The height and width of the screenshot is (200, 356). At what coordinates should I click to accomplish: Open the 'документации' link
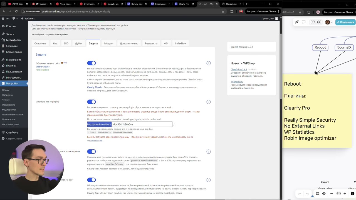pyautogui.click(x=95, y=140)
